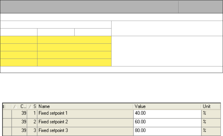This screenshot has width=223, height=136.
Task: Click subindex 2 cell of Fixed setpoint 2
Action: click(x=32, y=123)
